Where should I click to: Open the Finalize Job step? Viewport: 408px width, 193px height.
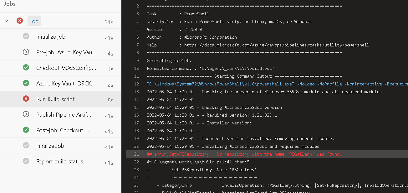click(60, 146)
